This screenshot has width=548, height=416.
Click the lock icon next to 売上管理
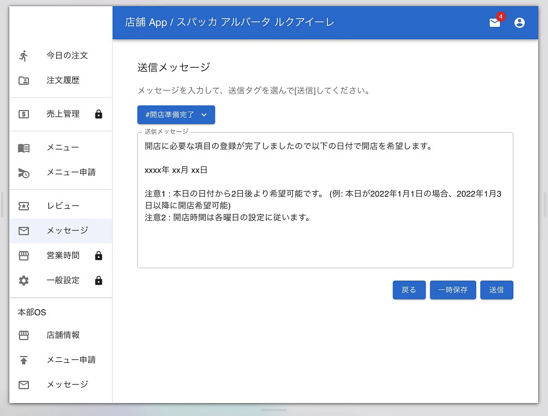[x=99, y=114]
